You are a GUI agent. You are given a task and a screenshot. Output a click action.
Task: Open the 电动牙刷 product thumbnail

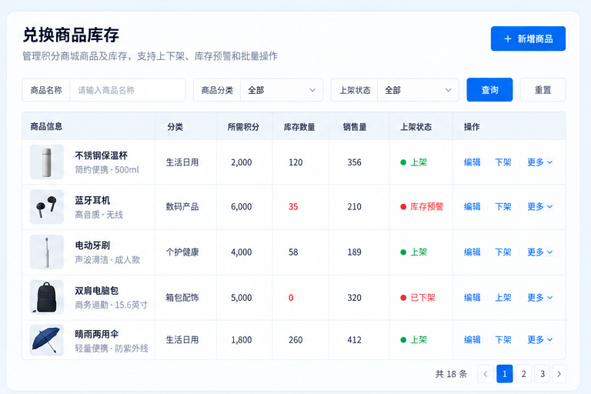[x=47, y=252]
